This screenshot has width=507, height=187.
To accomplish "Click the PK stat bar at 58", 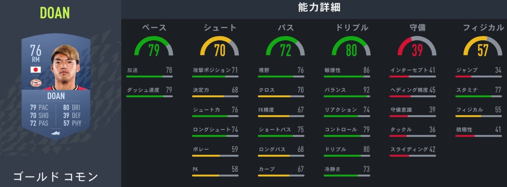I will click(x=215, y=175).
